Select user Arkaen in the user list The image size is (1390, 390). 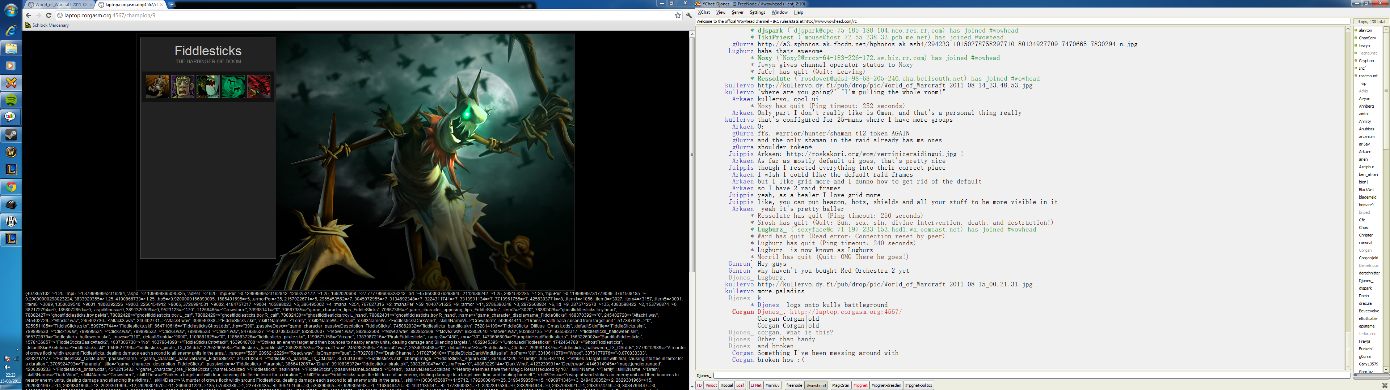point(1365,152)
